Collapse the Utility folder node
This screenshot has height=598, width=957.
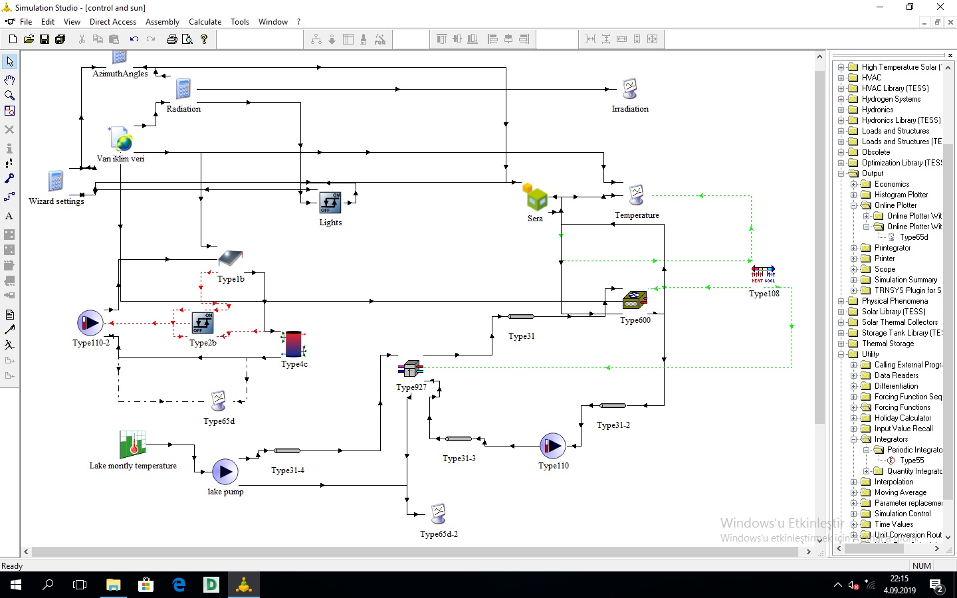[x=841, y=354]
